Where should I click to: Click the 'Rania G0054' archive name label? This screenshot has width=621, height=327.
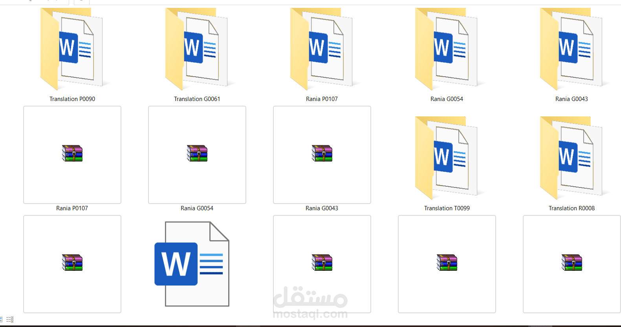click(197, 208)
